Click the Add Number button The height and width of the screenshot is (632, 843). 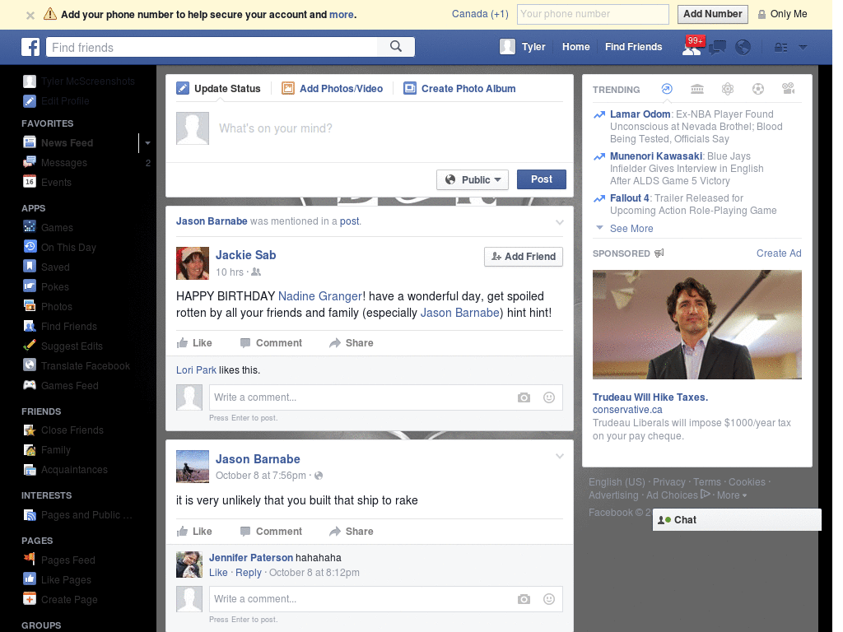point(712,14)
